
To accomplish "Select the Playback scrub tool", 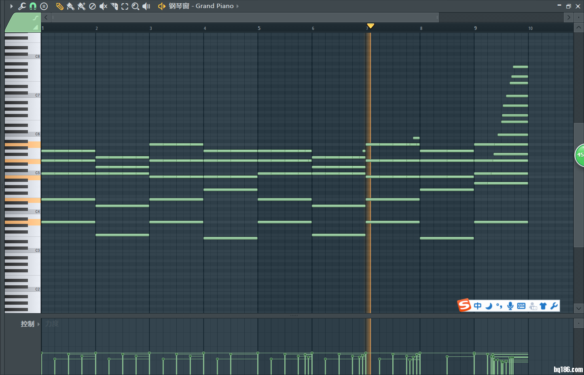I will coord(146,6).
